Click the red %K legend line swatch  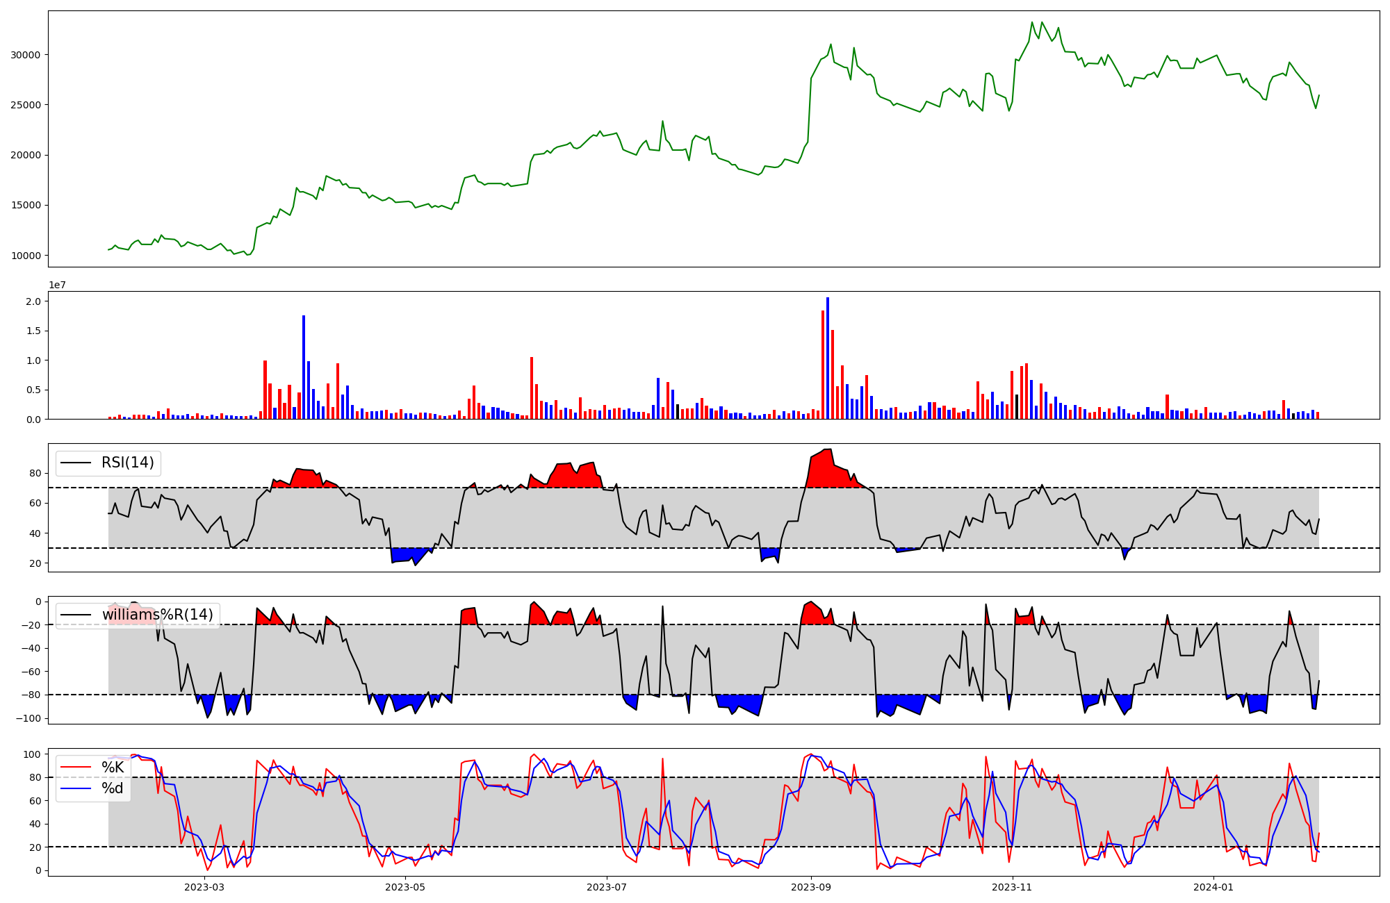coord(75,768)
